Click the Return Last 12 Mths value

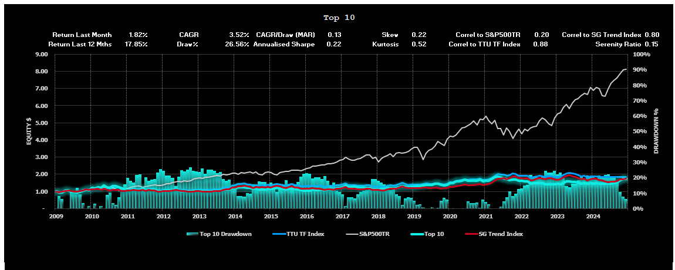[138, 44]
